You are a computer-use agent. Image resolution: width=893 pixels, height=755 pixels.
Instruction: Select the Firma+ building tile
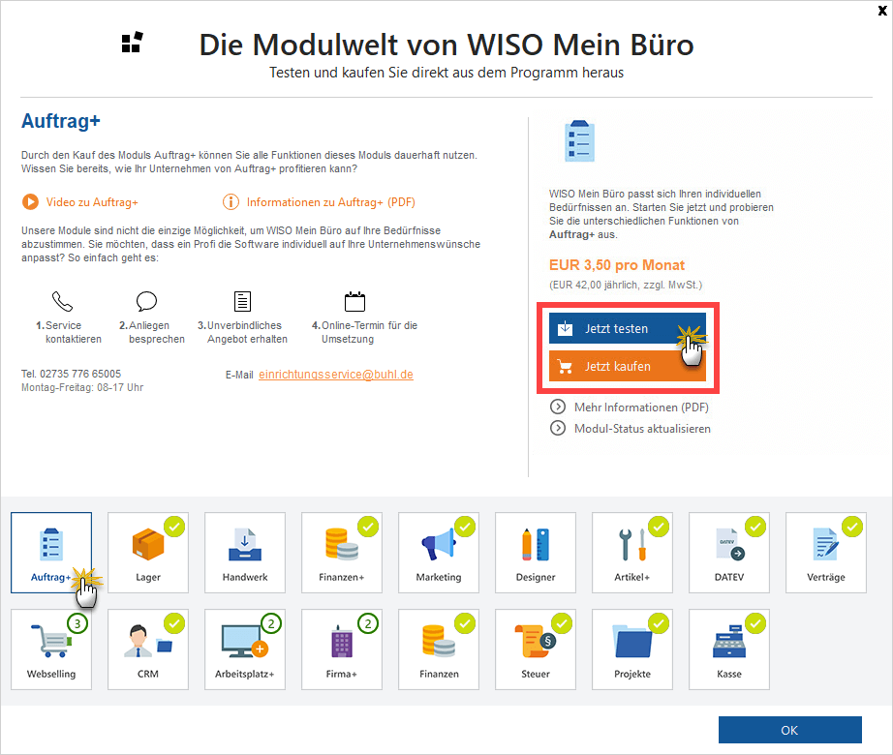(342, 649)
